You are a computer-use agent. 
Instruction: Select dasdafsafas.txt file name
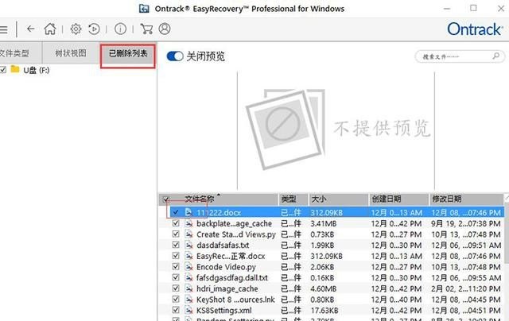click(x=223, y=246)
